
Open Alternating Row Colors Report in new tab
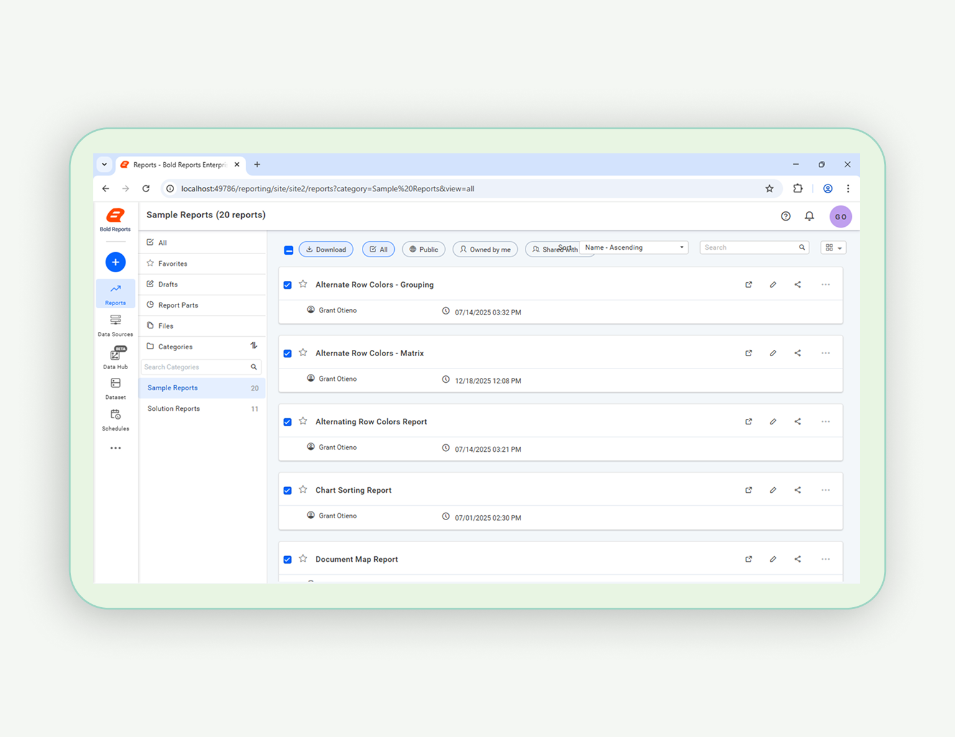click(749, 421)
